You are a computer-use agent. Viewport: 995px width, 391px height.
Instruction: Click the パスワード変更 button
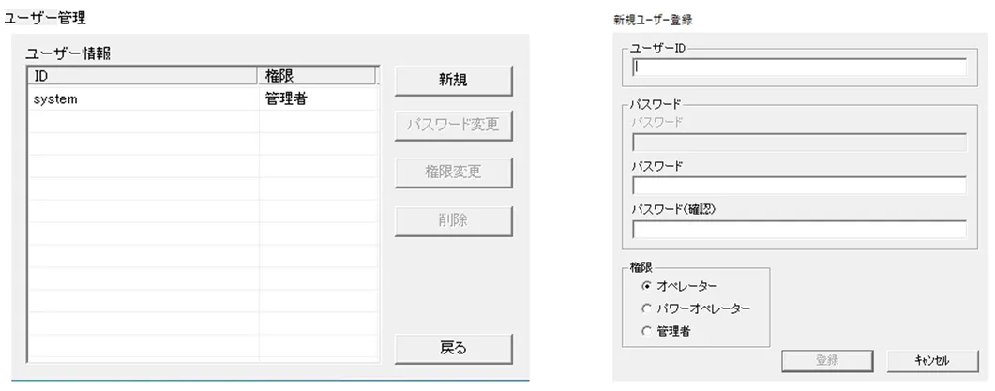453,125
